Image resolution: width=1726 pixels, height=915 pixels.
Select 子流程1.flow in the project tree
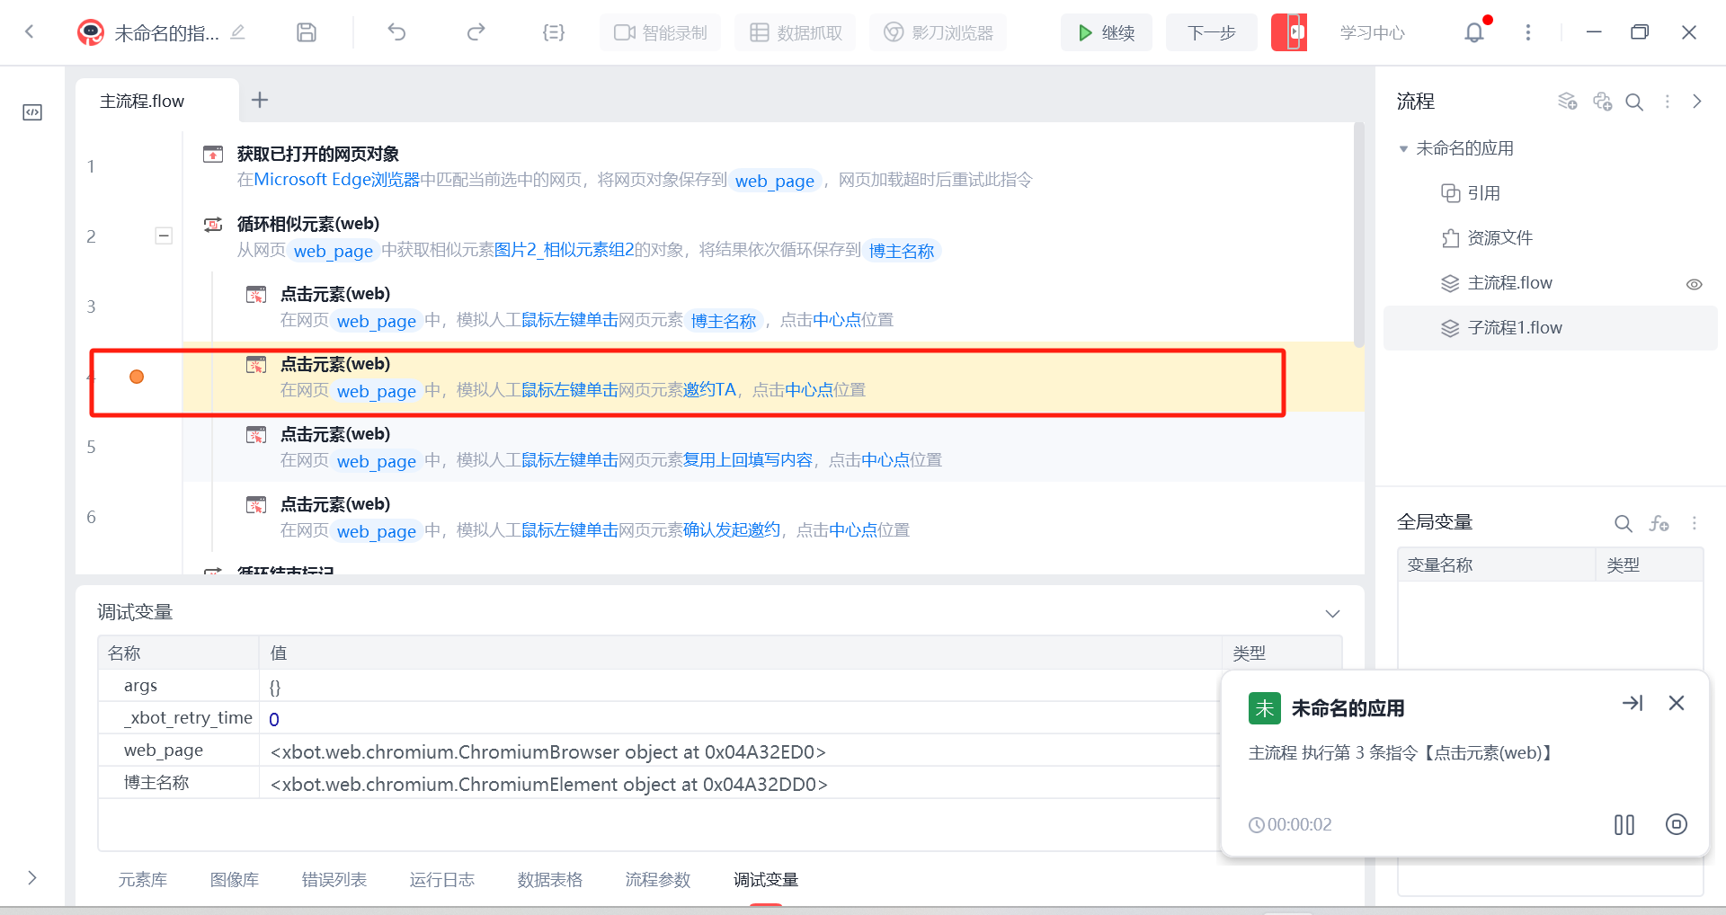[x=1550, y=328]
